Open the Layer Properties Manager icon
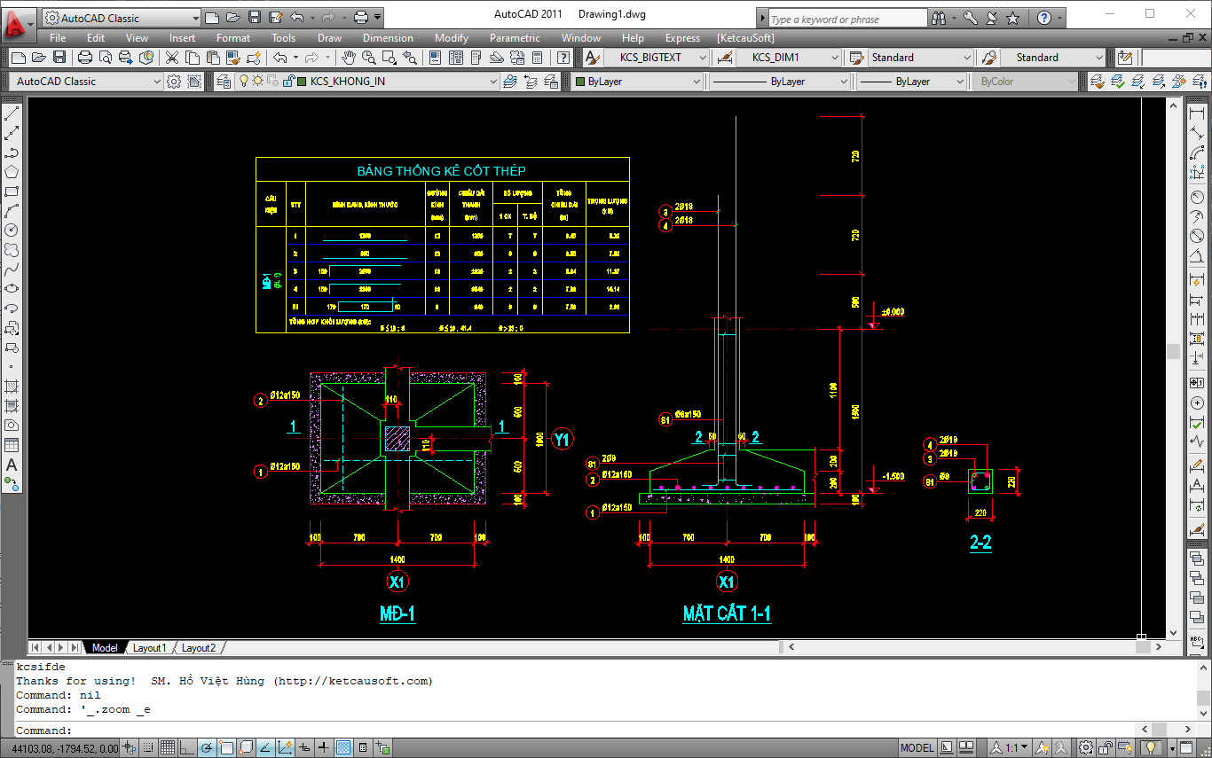 [x=222, y=82]
